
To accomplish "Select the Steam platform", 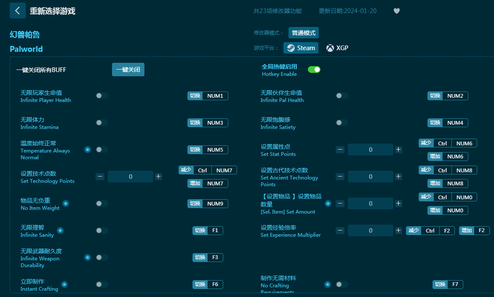I will pyautogui.click(x=301, y=48).
